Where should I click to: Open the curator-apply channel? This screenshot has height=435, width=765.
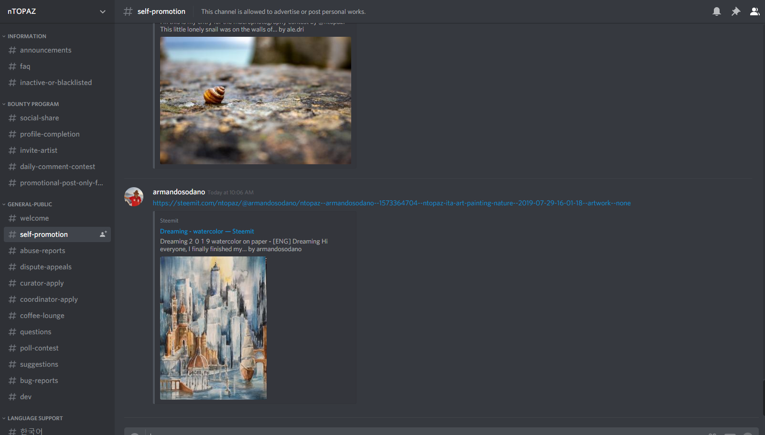tap(57, 283)
